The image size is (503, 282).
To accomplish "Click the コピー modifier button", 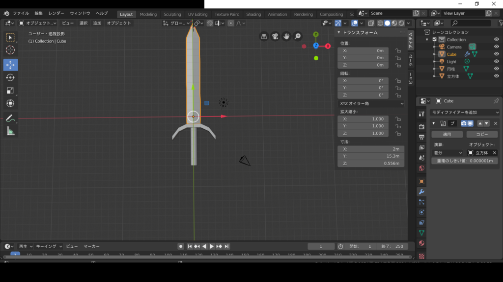I will click(x=482, y=134).
